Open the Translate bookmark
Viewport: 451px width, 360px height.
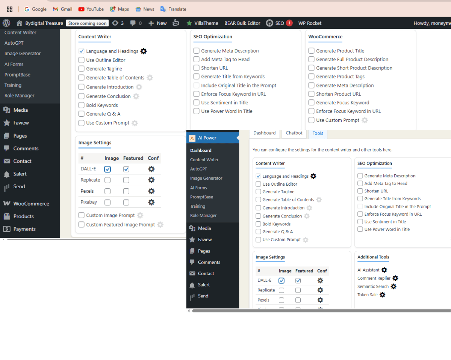click(173, 9)
